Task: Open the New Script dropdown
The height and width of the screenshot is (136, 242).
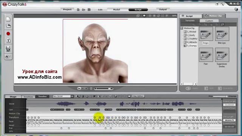Action: [72, 96]
